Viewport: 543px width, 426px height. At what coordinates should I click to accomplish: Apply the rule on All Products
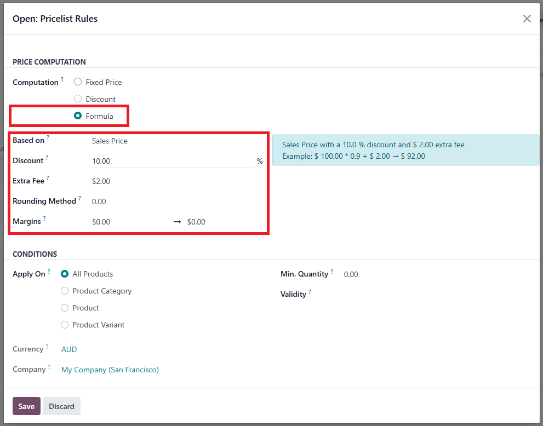(x=65, y=274)
